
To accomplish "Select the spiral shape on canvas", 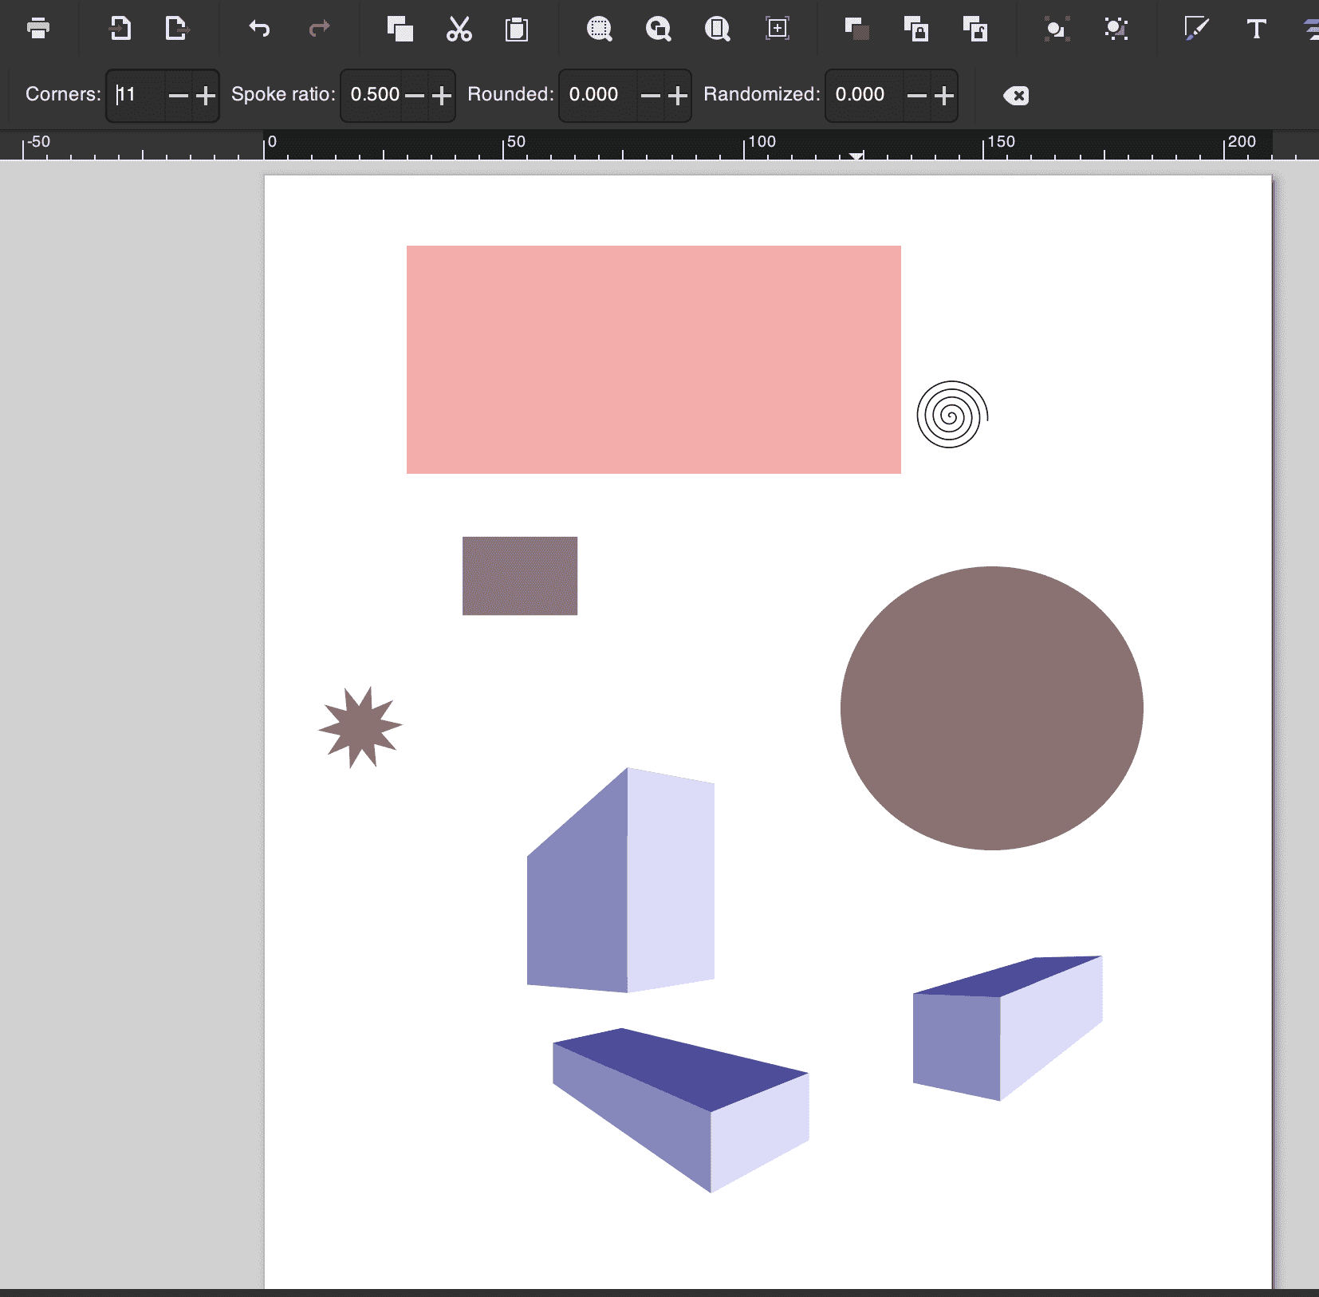I will (952, 415).
